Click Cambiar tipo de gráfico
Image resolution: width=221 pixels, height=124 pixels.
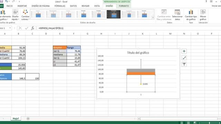tap(191, 15)
